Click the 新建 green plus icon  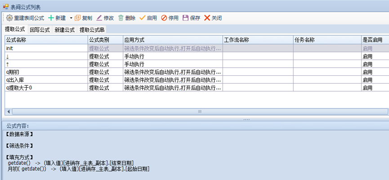click(51, 18)
